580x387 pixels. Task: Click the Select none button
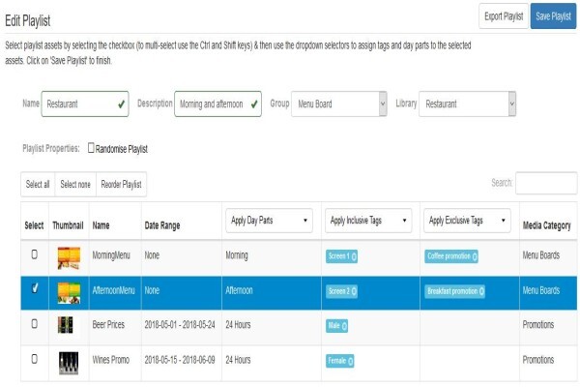click(x=75, y=184)
